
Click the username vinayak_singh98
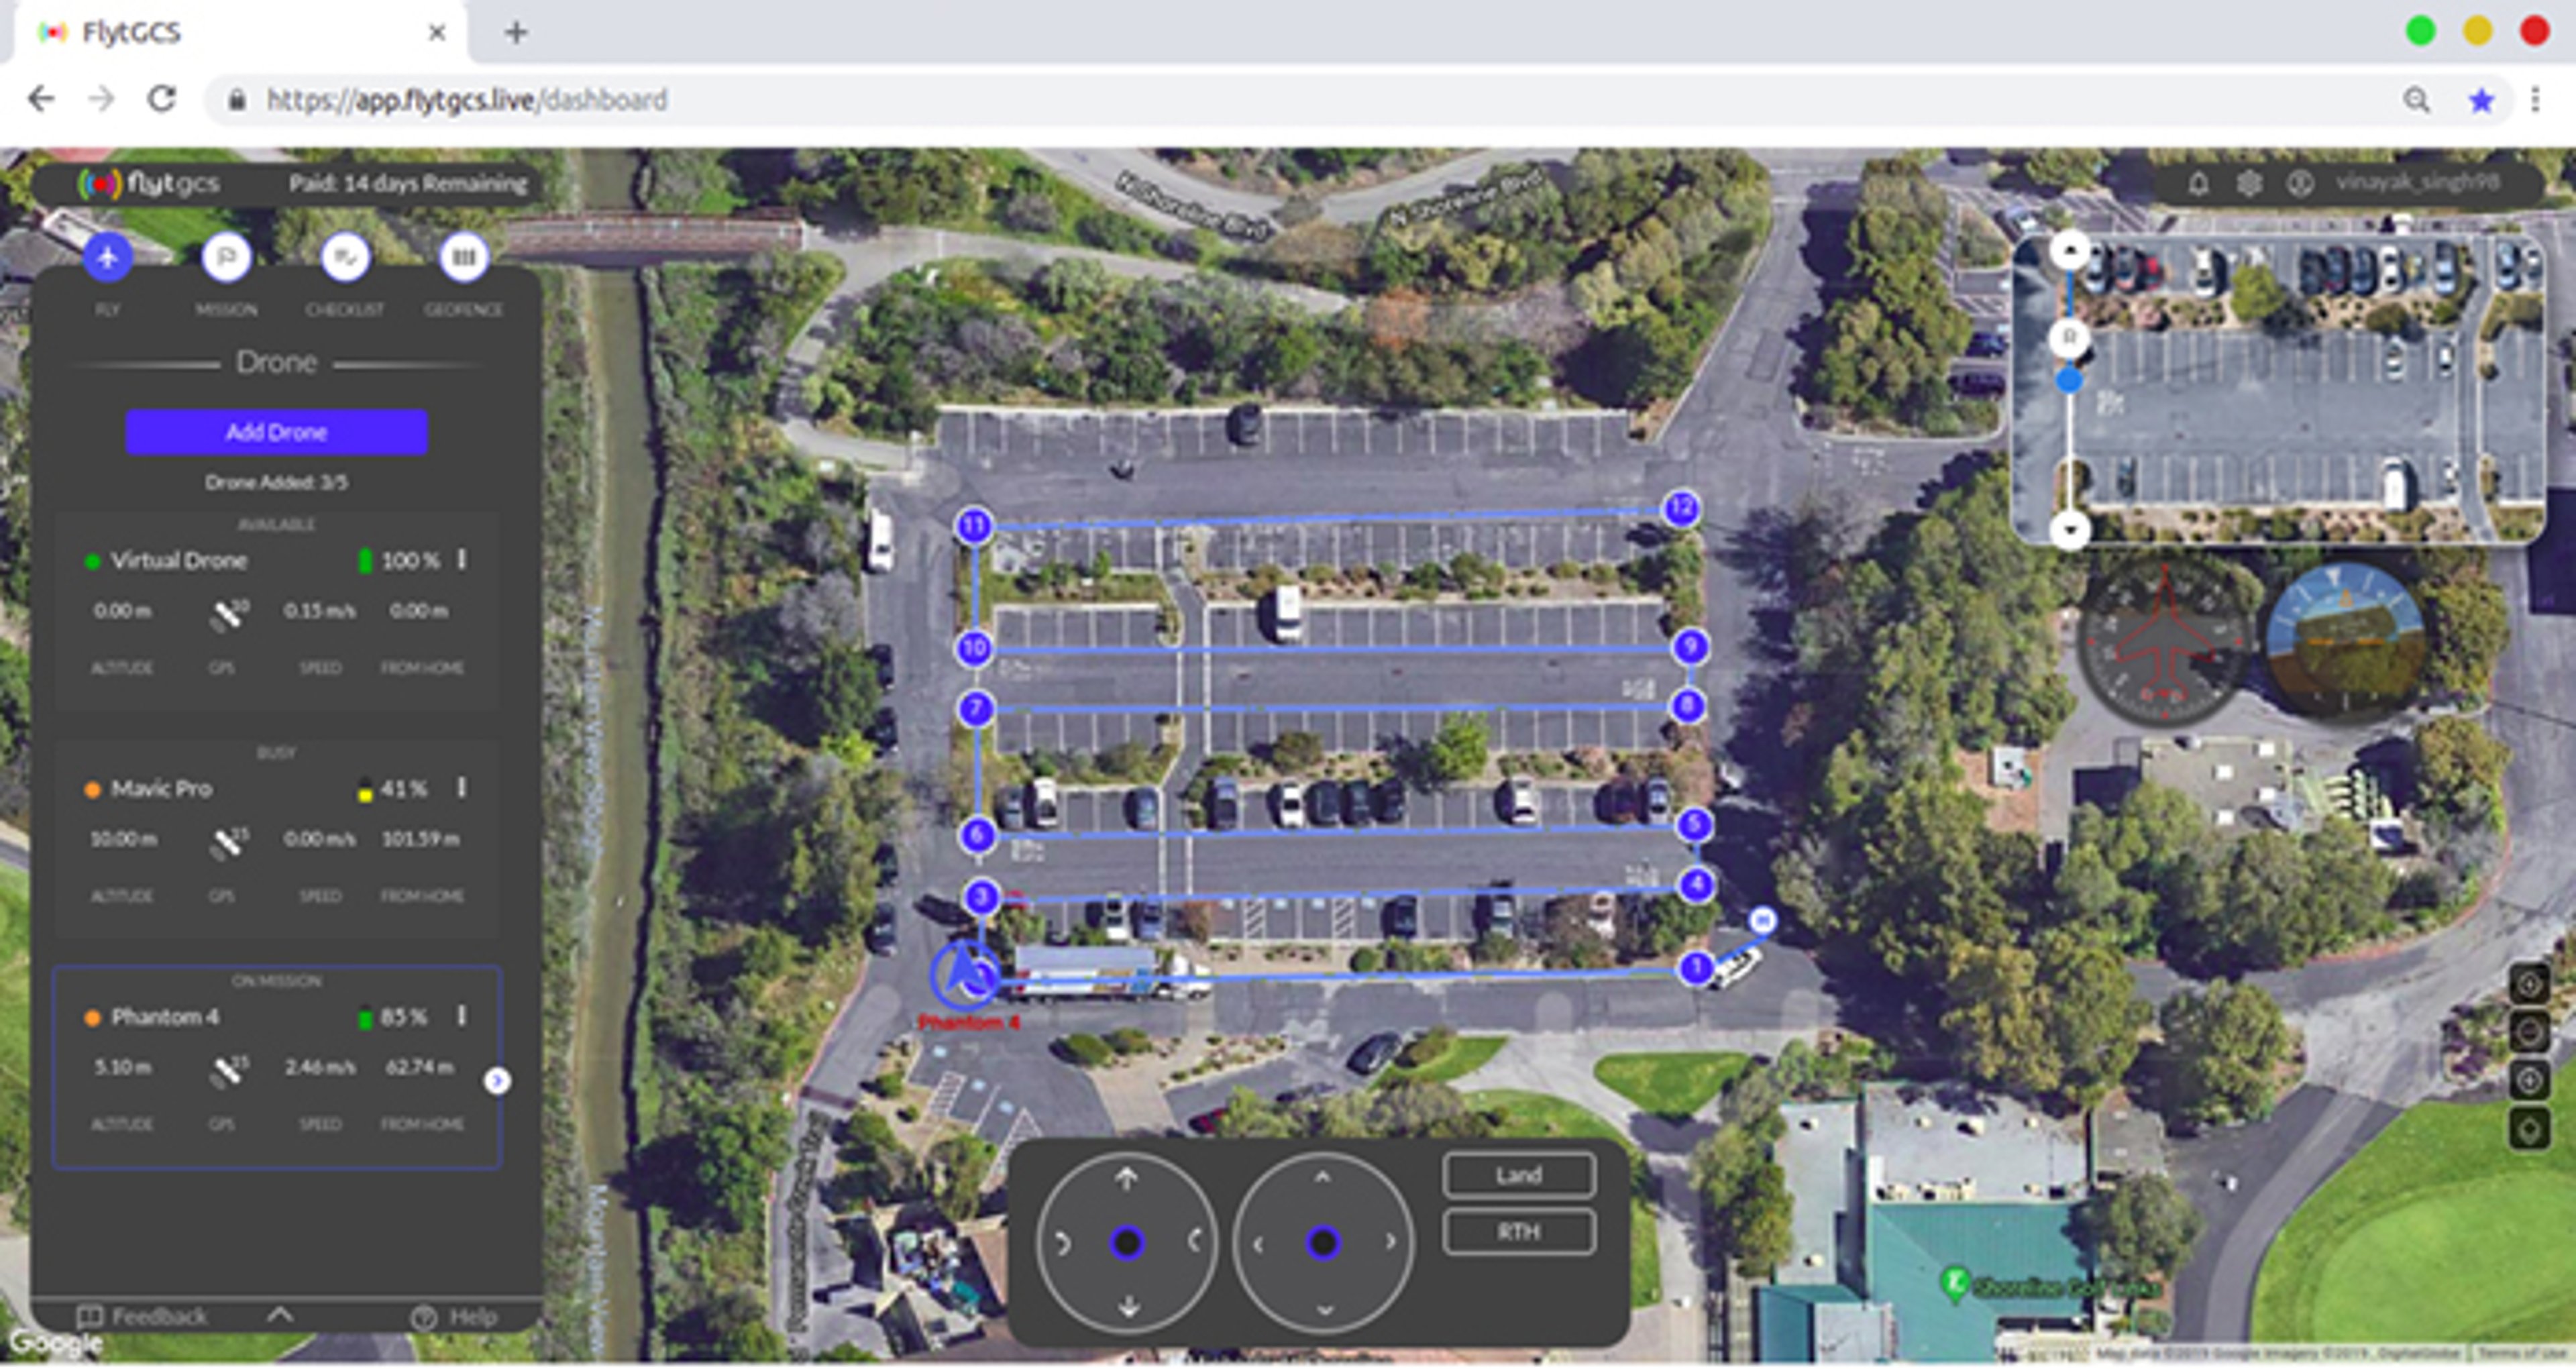[x=2417, y=182]
